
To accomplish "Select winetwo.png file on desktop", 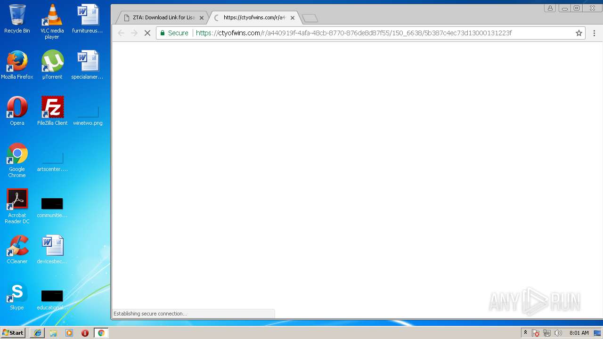I will pos(88,116).
